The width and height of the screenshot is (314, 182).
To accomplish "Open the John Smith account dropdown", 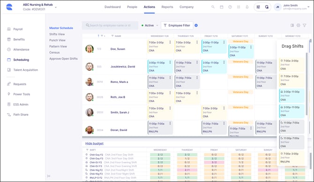I will (292, 7).
